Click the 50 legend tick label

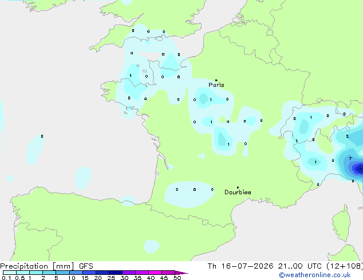pos(177,278)
